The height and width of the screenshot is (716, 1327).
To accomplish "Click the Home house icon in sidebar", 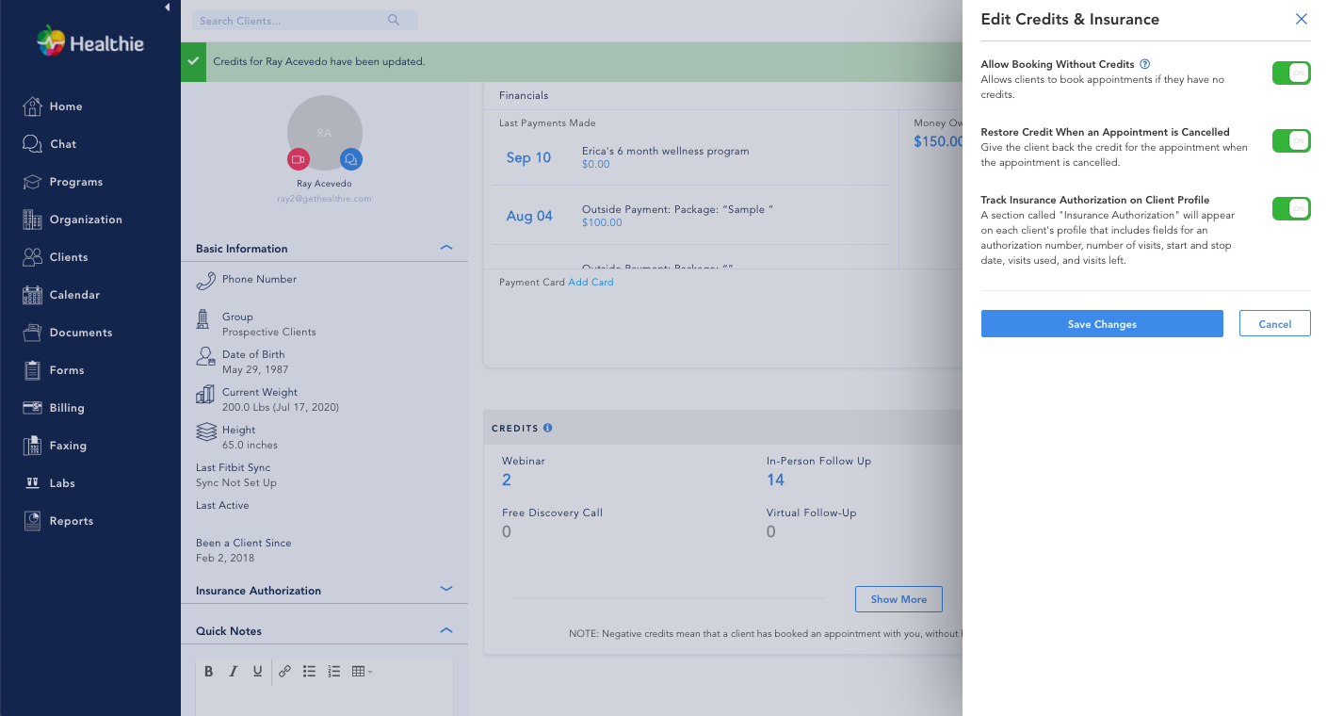I will [32, 106].
